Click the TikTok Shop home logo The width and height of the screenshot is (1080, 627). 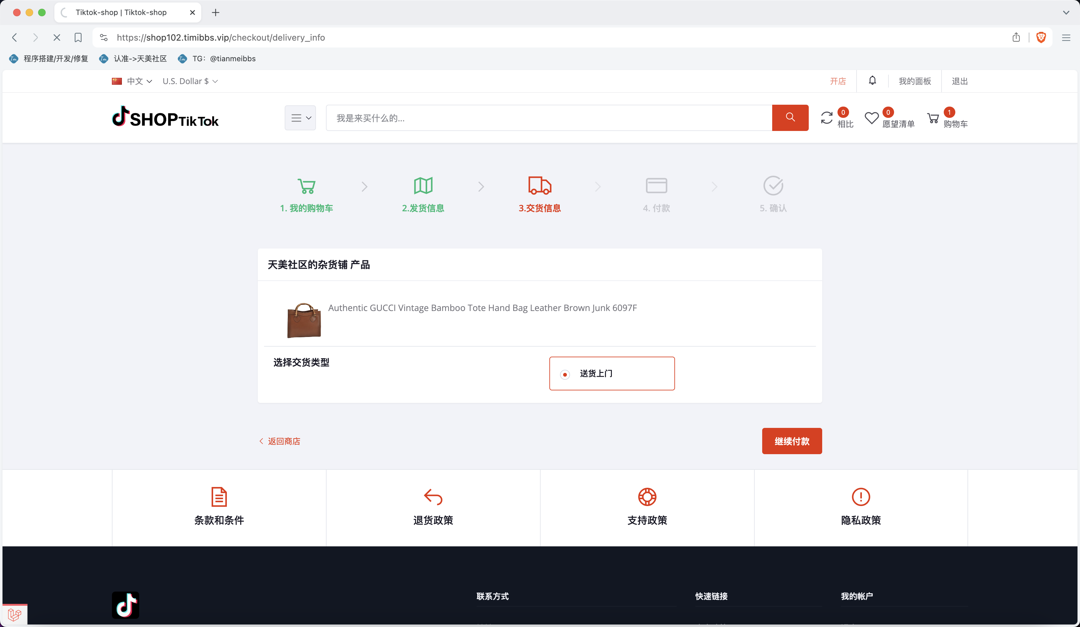pyautogui.click(x=165, y=117)
